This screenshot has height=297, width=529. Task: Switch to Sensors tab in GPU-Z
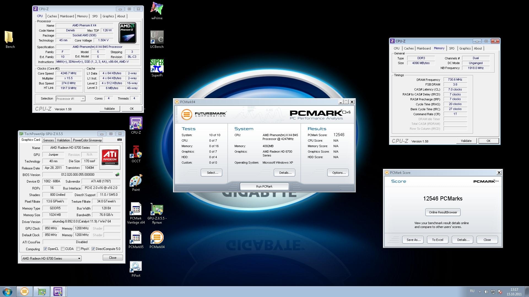coord(48,140)
